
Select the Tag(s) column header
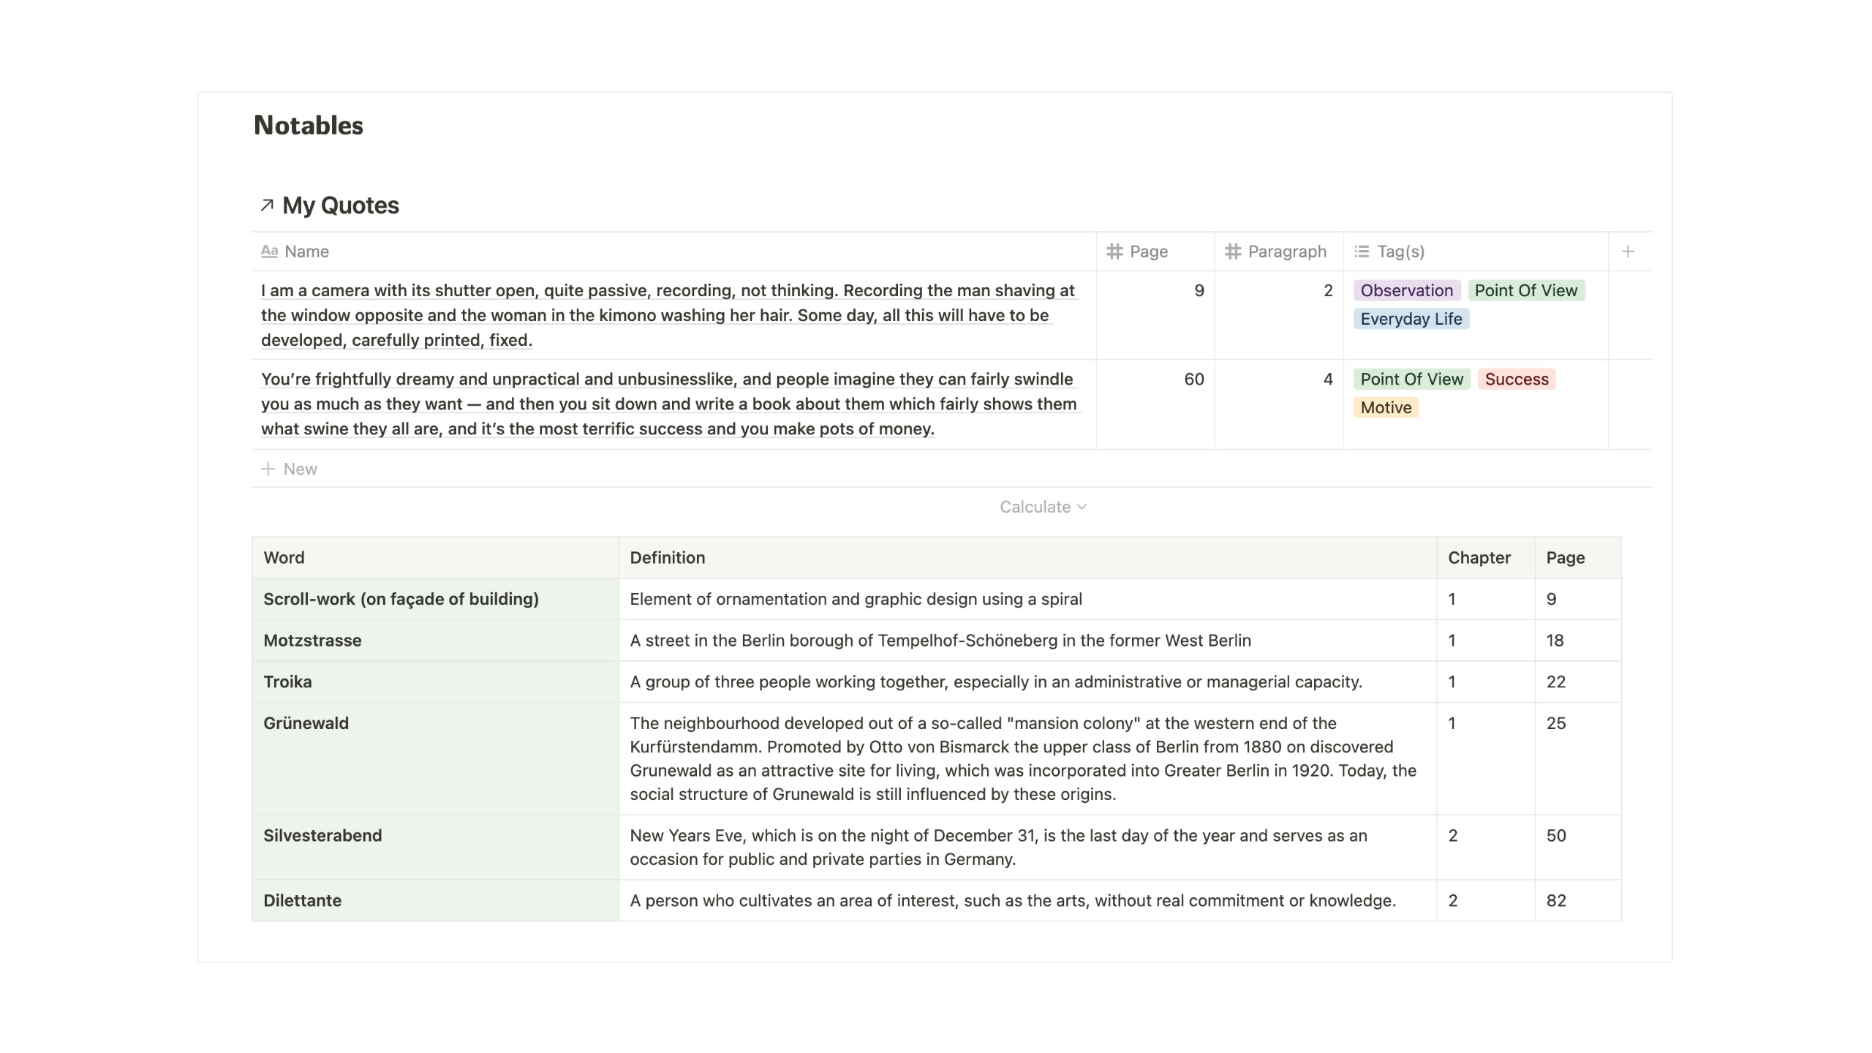(x=1476, y=252)
